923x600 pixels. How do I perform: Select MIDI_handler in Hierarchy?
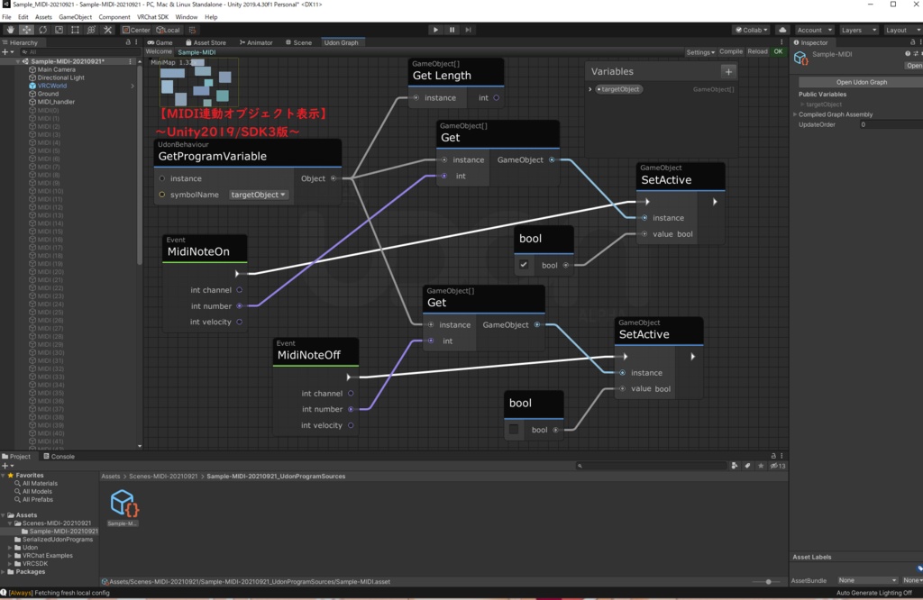pyautogui.click(x=56, y=102)
